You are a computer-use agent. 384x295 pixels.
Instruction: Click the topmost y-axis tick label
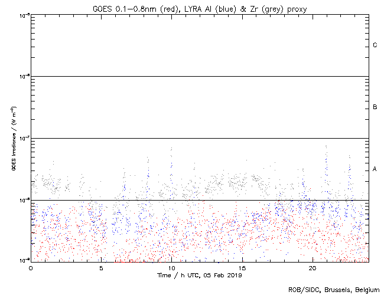[23, 14]
